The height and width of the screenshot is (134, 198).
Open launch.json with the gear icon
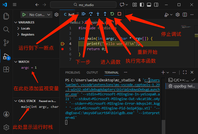click(56, 15)
